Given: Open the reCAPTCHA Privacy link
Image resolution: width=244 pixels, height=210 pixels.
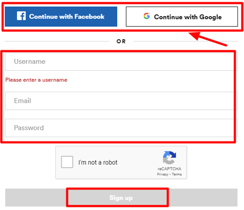Looking at the screenshot, I should pos(162,174).
